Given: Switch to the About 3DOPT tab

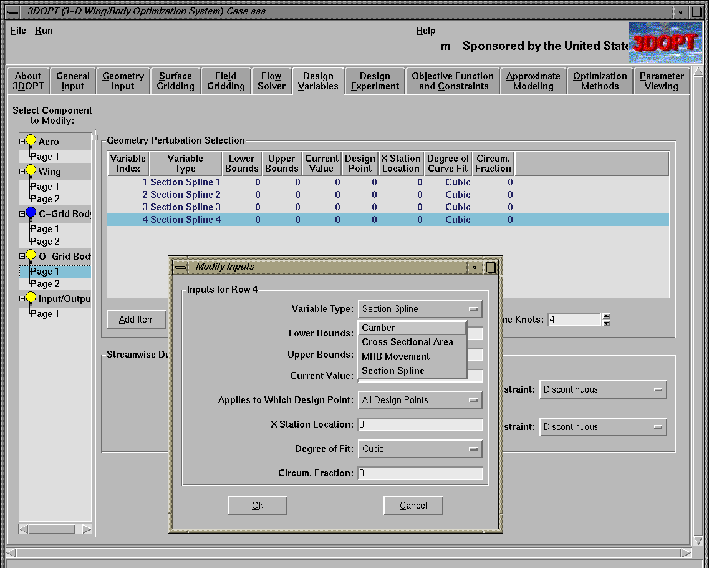Looking at the screenshot, I should 28,81.
